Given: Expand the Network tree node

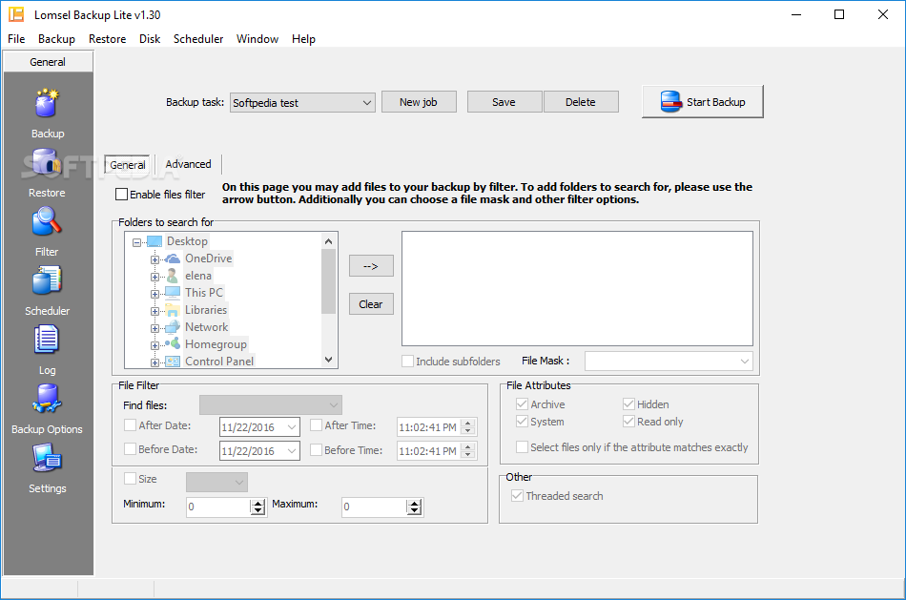Looking at the screenshot, I should (x=154, y=328).
